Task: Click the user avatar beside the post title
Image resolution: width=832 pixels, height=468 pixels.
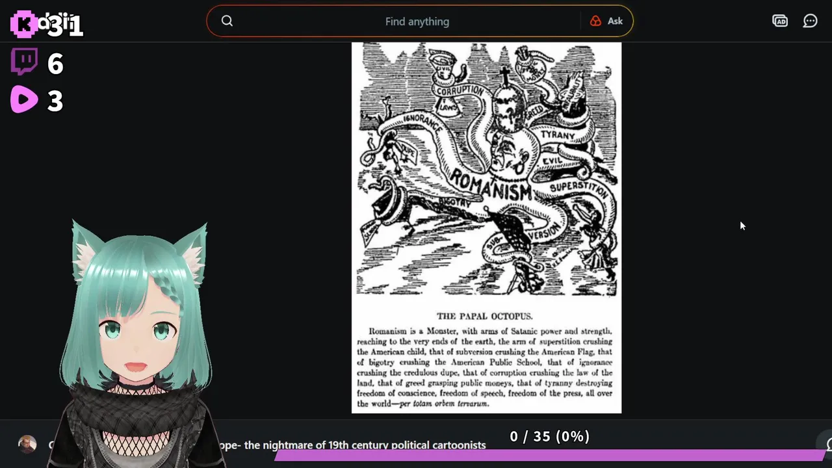Action: [x=27, y=445]
